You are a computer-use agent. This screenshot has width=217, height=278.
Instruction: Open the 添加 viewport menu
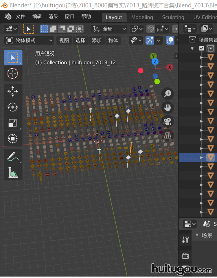click(97, 40)
